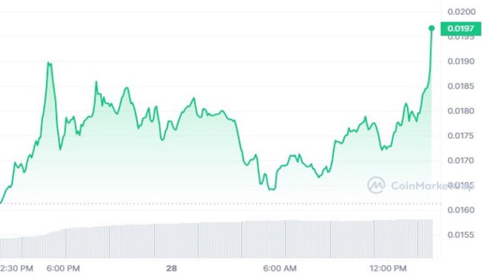
Task: Click the 0.0170 price axis label
Action: point(461,160)
